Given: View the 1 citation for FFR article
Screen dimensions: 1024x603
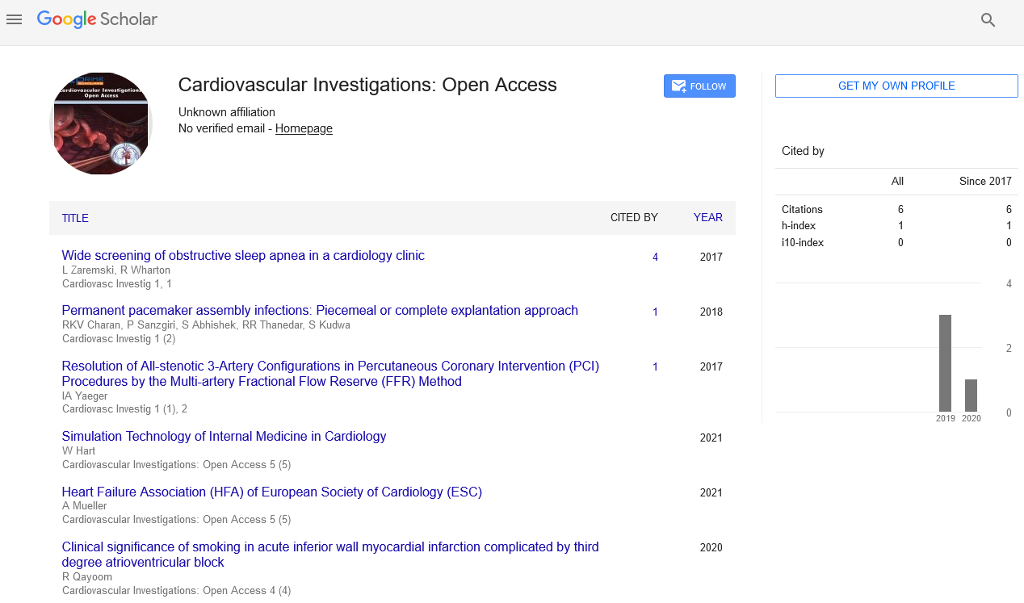Looking at the screenshot, I should coord(655,366).
